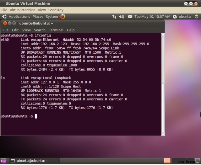This screenshot has height=165, width=201.
Task: Open the virtual machine File menu
Action: 4,10
